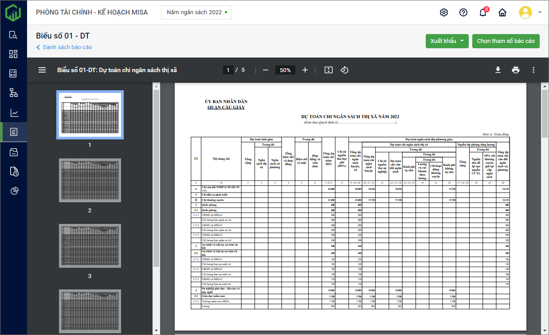Click the page number input field
This screenshot has height=335, width=549.
tap(228, 70)
